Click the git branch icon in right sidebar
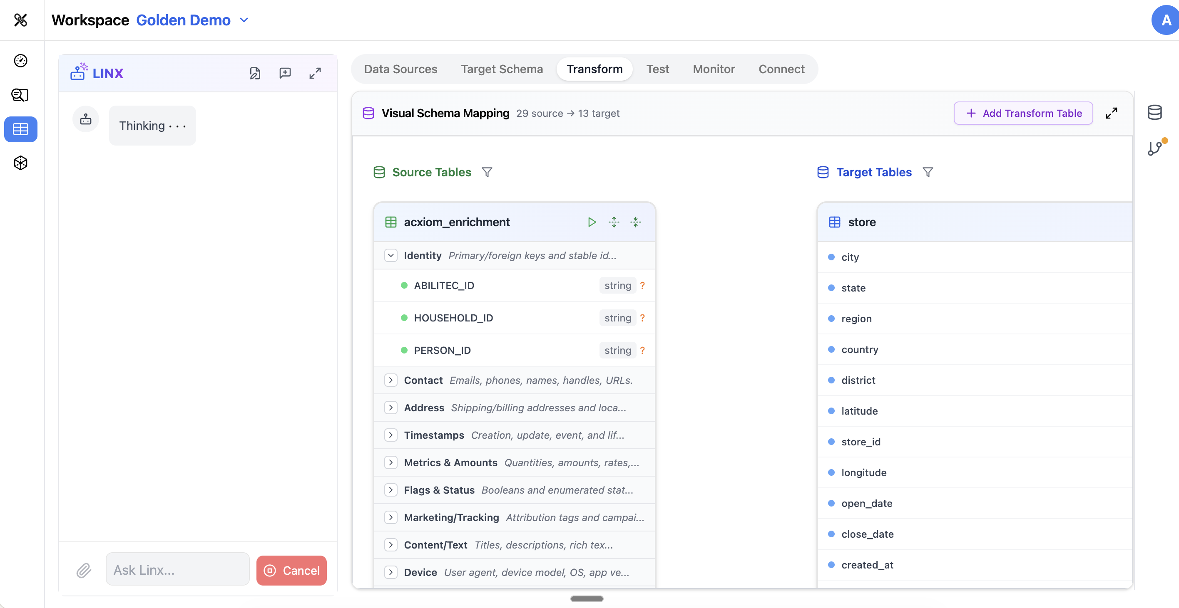This screenshot has width=1179, height=608. [x=1154, y=148]
